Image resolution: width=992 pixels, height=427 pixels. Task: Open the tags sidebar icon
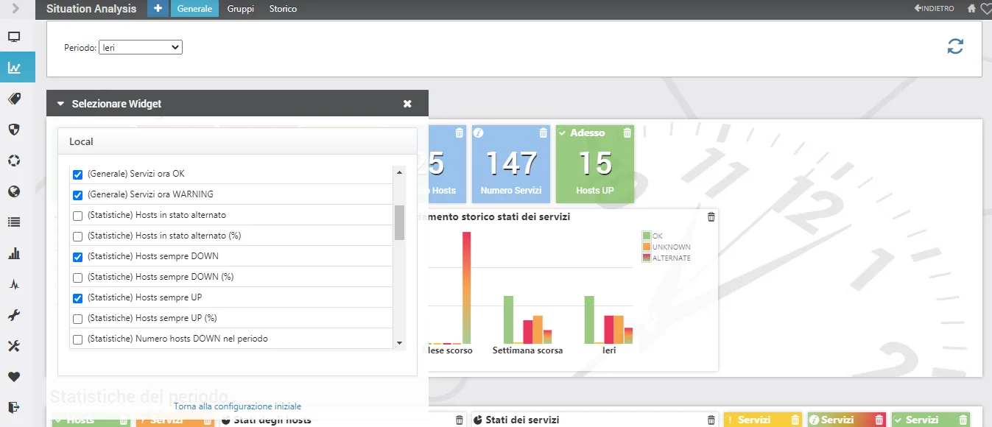click(x=14, y=99)
